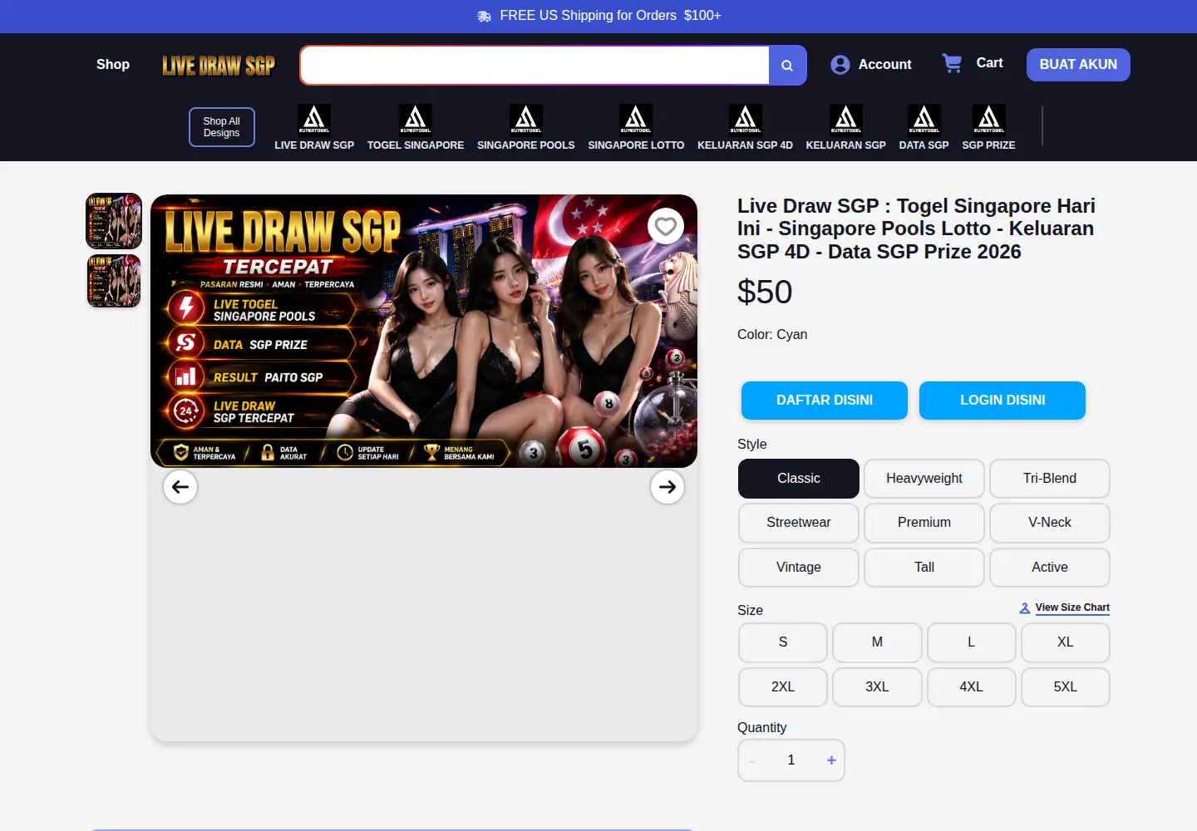The height and width of the screenshot is (831, 1197).
Task: Open KELUARAN SGP 4D category label
Action: (x=746, y=145)
